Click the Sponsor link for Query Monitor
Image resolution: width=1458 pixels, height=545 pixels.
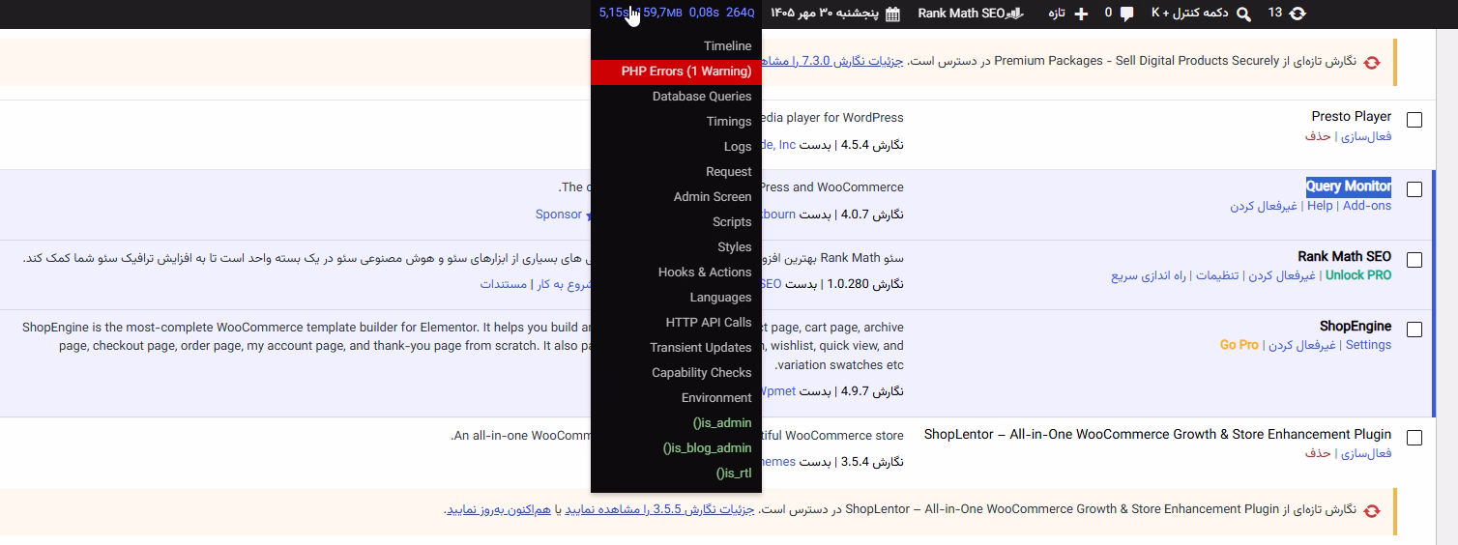point(559,215)
